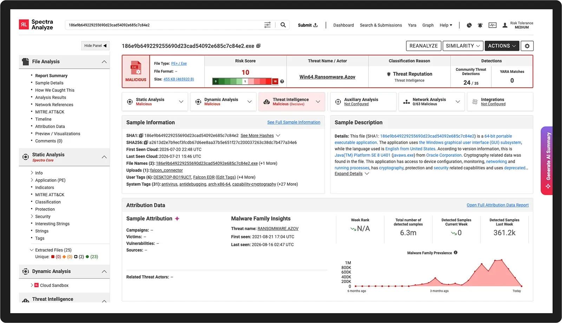The image size is (562, 323).
Task: Open the Timeline sidebar item
Action: [x=43, y=119]
